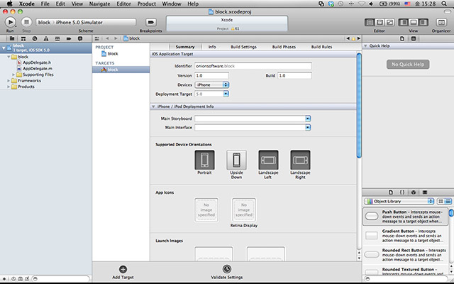Collapse the Quick Help section
This screenshot has height=284, width=454.
pyautogui.click(x=365, y=45)
